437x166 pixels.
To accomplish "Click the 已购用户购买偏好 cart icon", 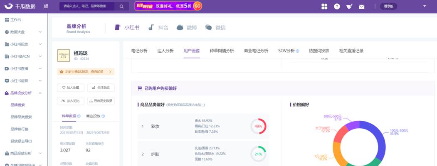I will point(140,88).
